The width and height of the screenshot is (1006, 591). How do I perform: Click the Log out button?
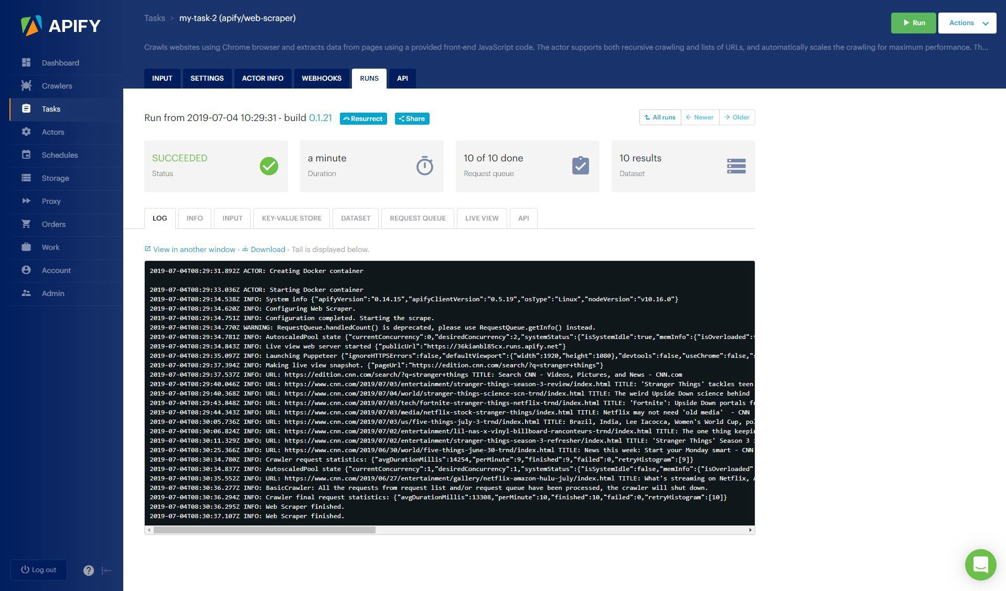click(x=39, y=570)
